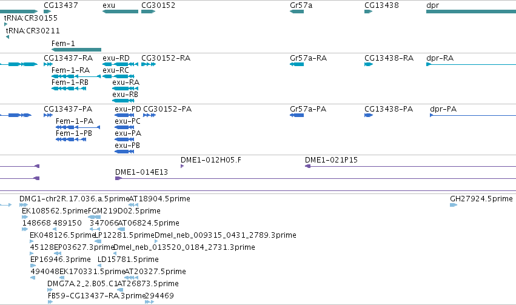
Task: Open Fem-1-PB protein label
Action: click(74, 133)
